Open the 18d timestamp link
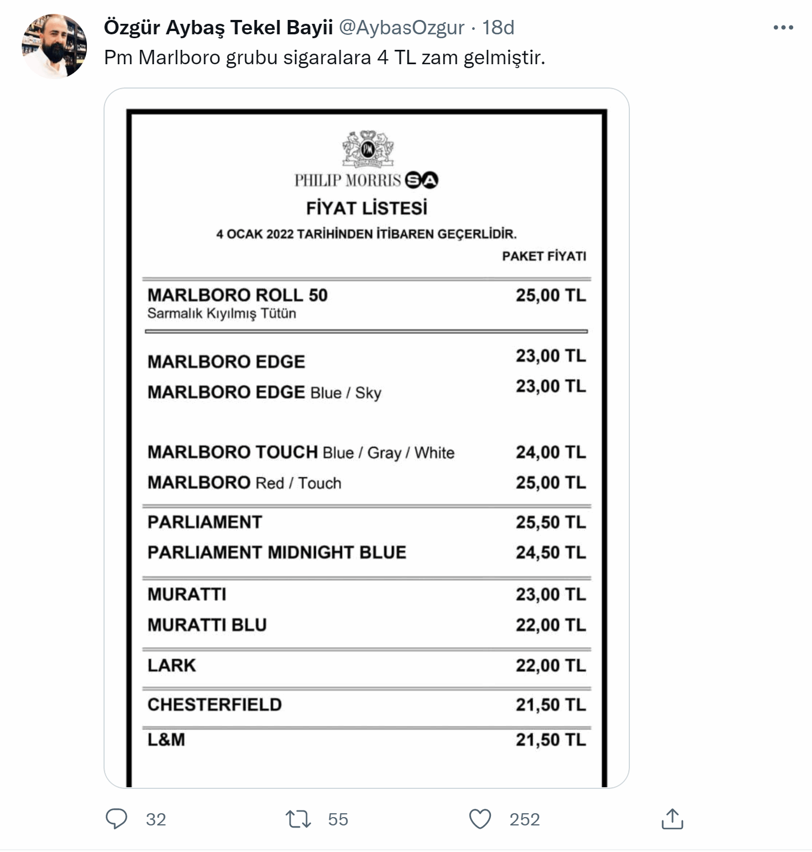812x852 pixels. [498, 28]
